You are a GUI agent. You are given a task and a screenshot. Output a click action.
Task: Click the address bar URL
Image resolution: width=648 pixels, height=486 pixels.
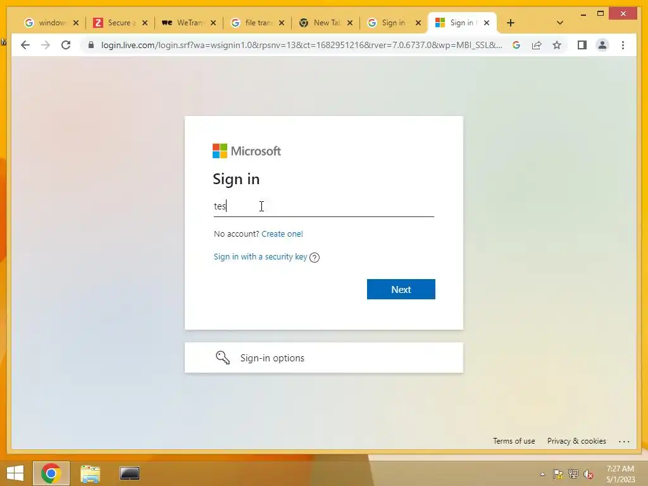tap(302, 45)
